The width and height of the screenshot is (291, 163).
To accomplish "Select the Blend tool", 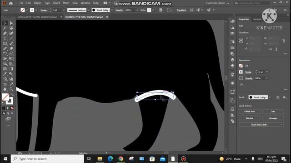I will coord(11,74).
